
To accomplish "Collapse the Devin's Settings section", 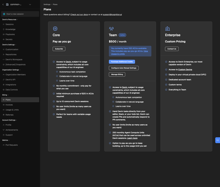I will point(9,44).
